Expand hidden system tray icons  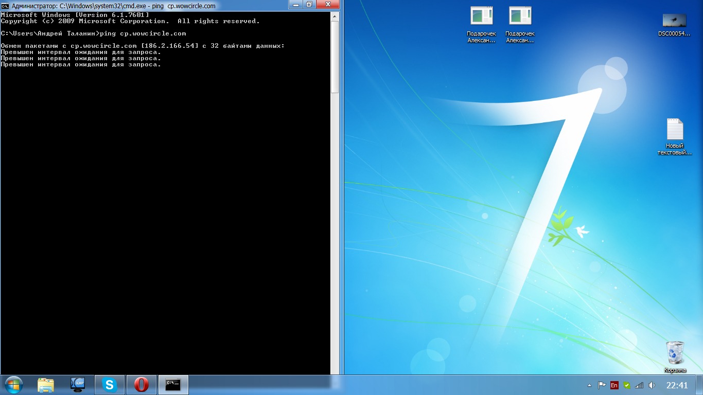point(589,385)
